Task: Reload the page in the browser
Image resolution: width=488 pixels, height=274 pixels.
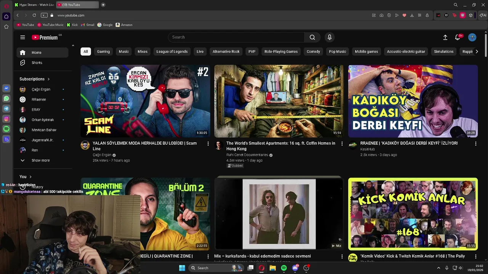Action: 34,15
